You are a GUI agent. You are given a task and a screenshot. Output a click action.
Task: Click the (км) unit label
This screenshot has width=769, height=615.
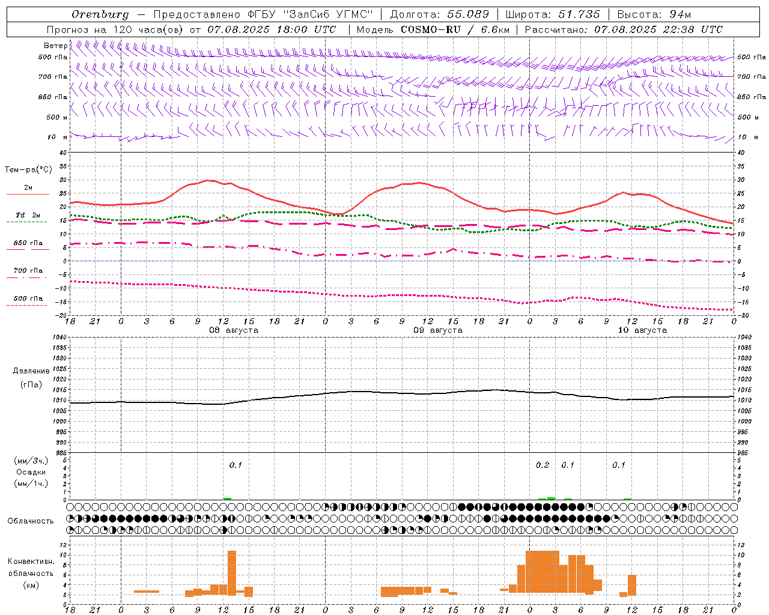[x=31, y=584]
